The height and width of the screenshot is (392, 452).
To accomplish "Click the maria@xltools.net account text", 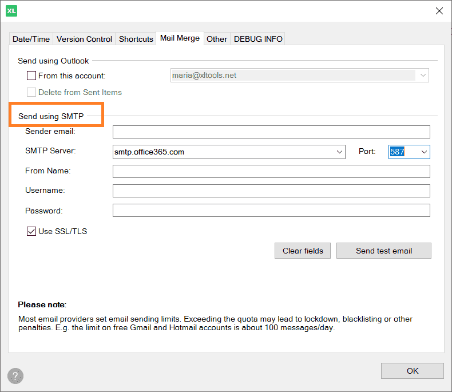I will click(204, 75).
